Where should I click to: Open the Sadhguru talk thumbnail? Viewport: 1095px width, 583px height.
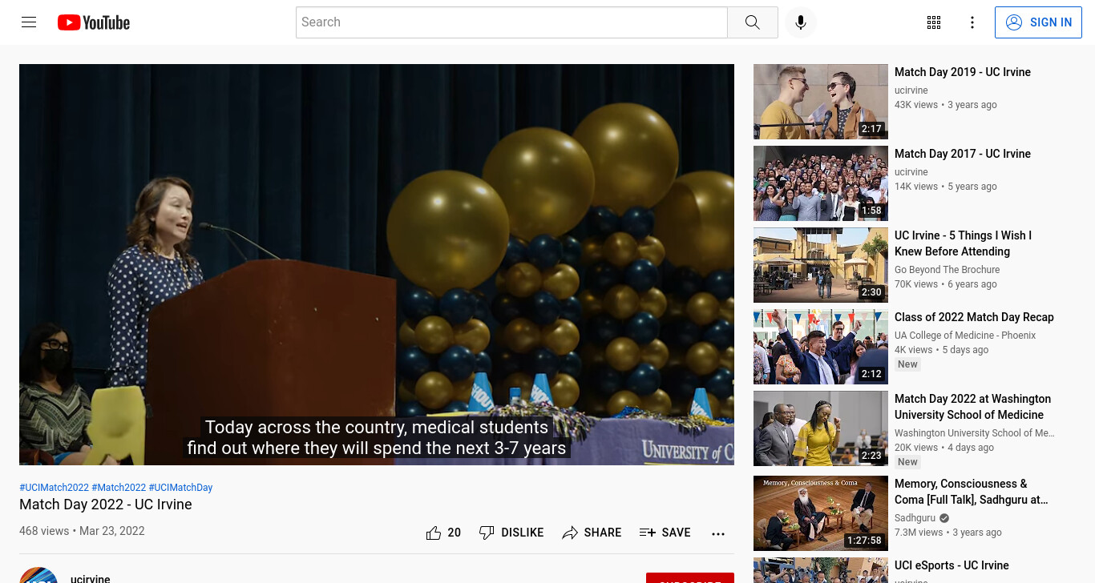point(821,513)
